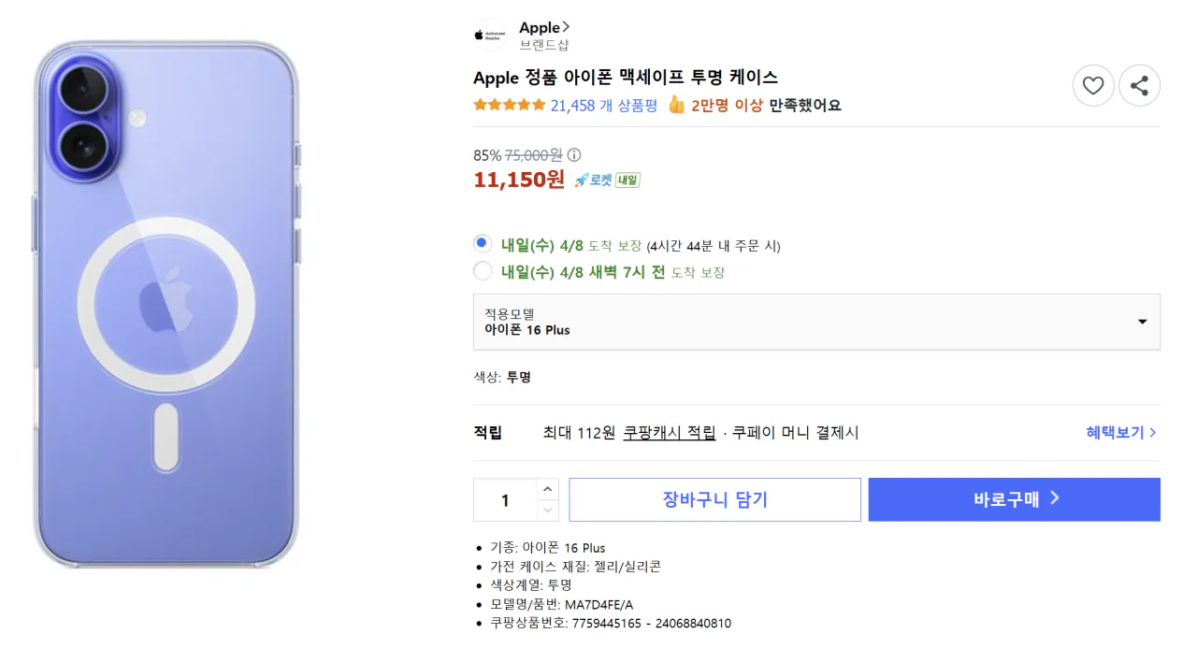The height and width of the screenshot is (648, 1197).
Task: Open sharing options with the share icon
Action: pyautogui.click(x=1139, y=85)
